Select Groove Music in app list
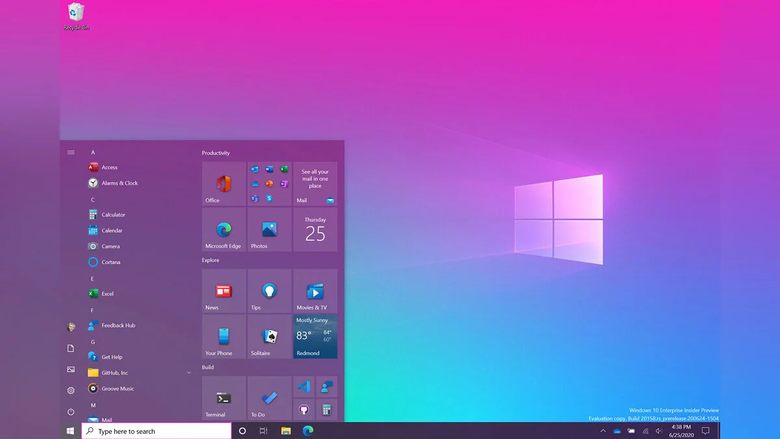The image size is (780, 439). coord(118,388)
